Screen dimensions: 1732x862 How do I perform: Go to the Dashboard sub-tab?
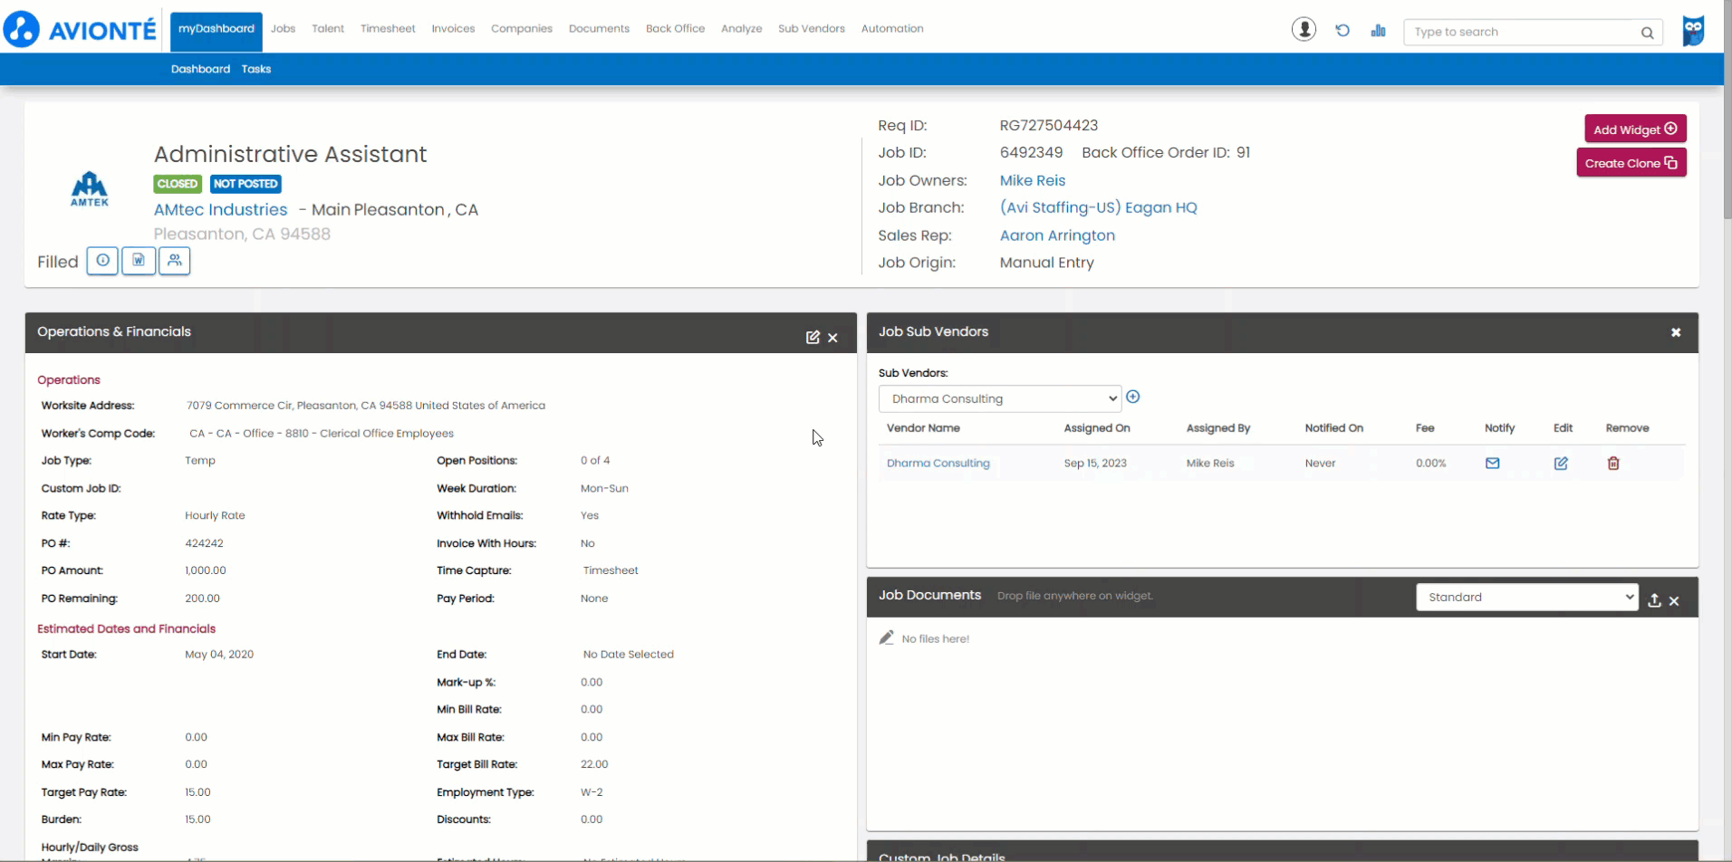point(200,69)
